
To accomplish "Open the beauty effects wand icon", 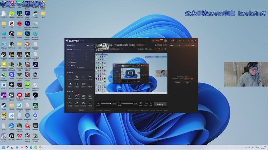I will [141, 104].
